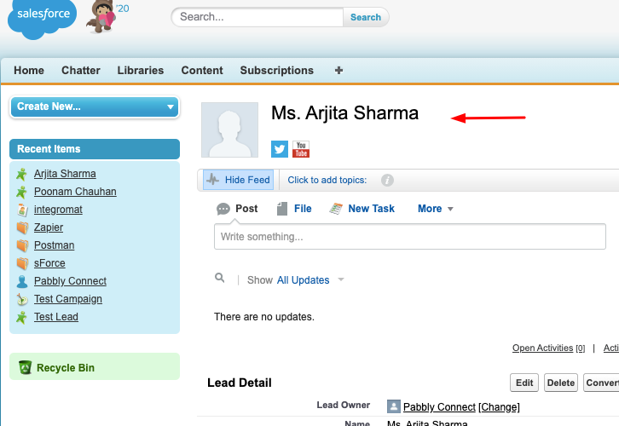Click the Salesforce cloud logo
The width and height of the screenshot is (619, 426).
[x=42, y=19]
